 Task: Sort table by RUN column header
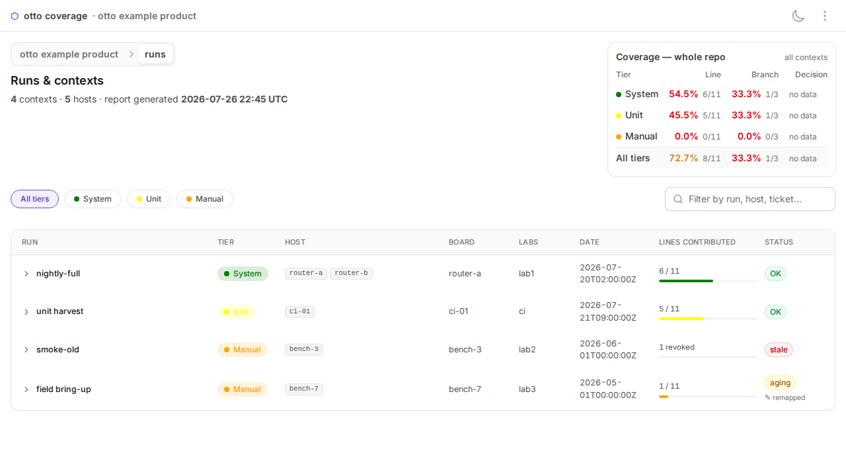coord(30,242)
